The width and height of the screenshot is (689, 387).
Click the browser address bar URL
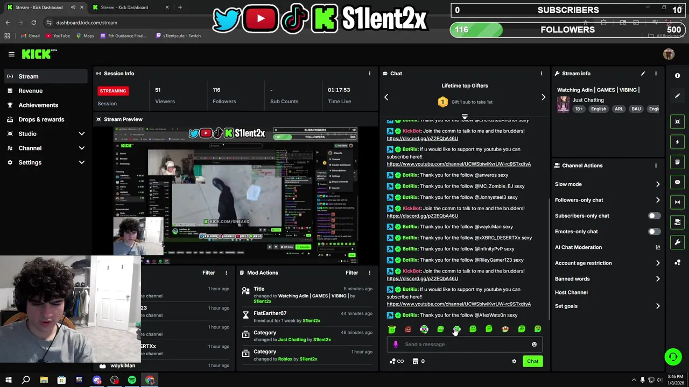(x=87, y=23)
